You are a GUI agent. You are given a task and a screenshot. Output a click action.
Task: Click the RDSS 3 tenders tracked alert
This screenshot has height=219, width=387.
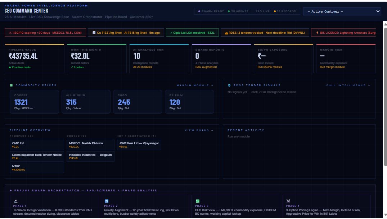pyautogui.click(x=265, y=32)
